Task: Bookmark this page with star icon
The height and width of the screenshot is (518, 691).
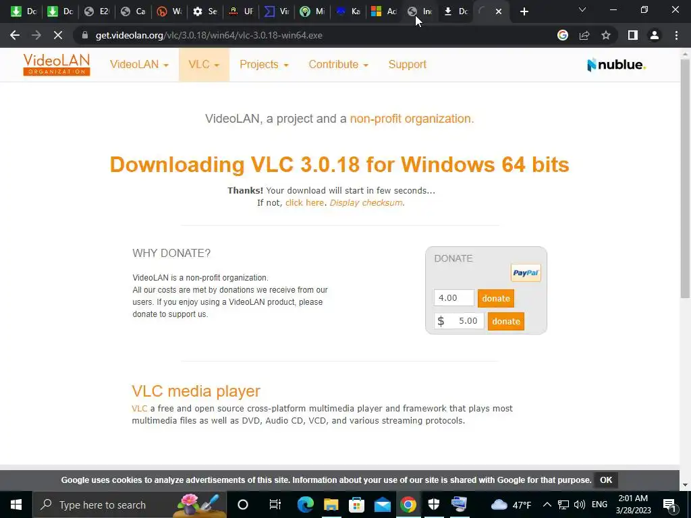Action: (x=606, y=35)
